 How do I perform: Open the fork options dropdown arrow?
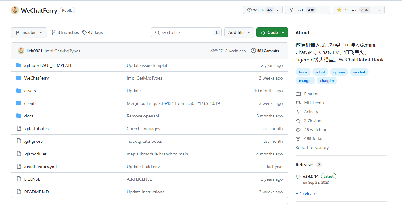point(325,10)
